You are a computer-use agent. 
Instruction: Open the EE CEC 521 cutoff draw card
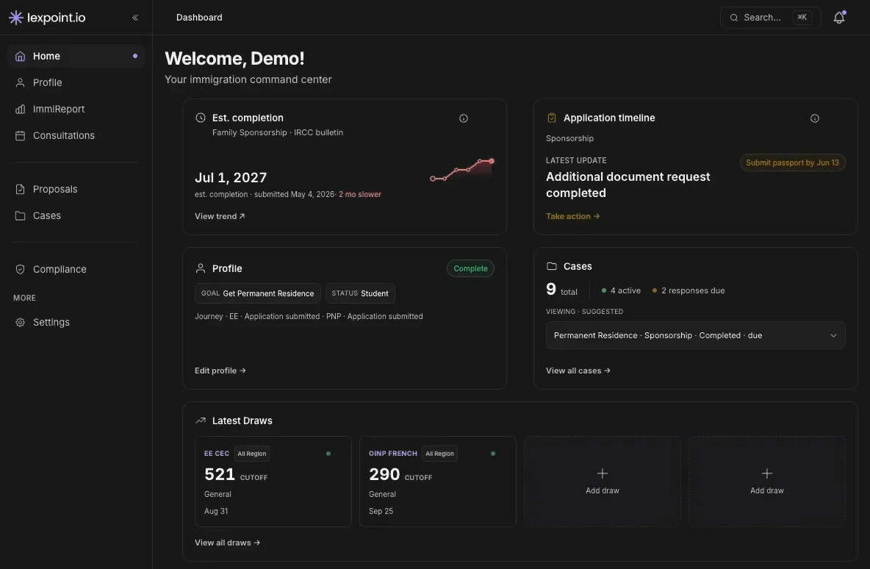[x=273, y=482]
